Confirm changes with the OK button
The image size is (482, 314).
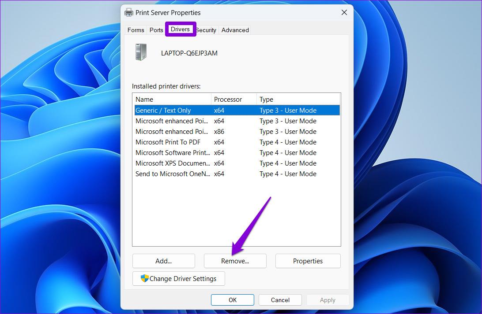pos(232,299)
